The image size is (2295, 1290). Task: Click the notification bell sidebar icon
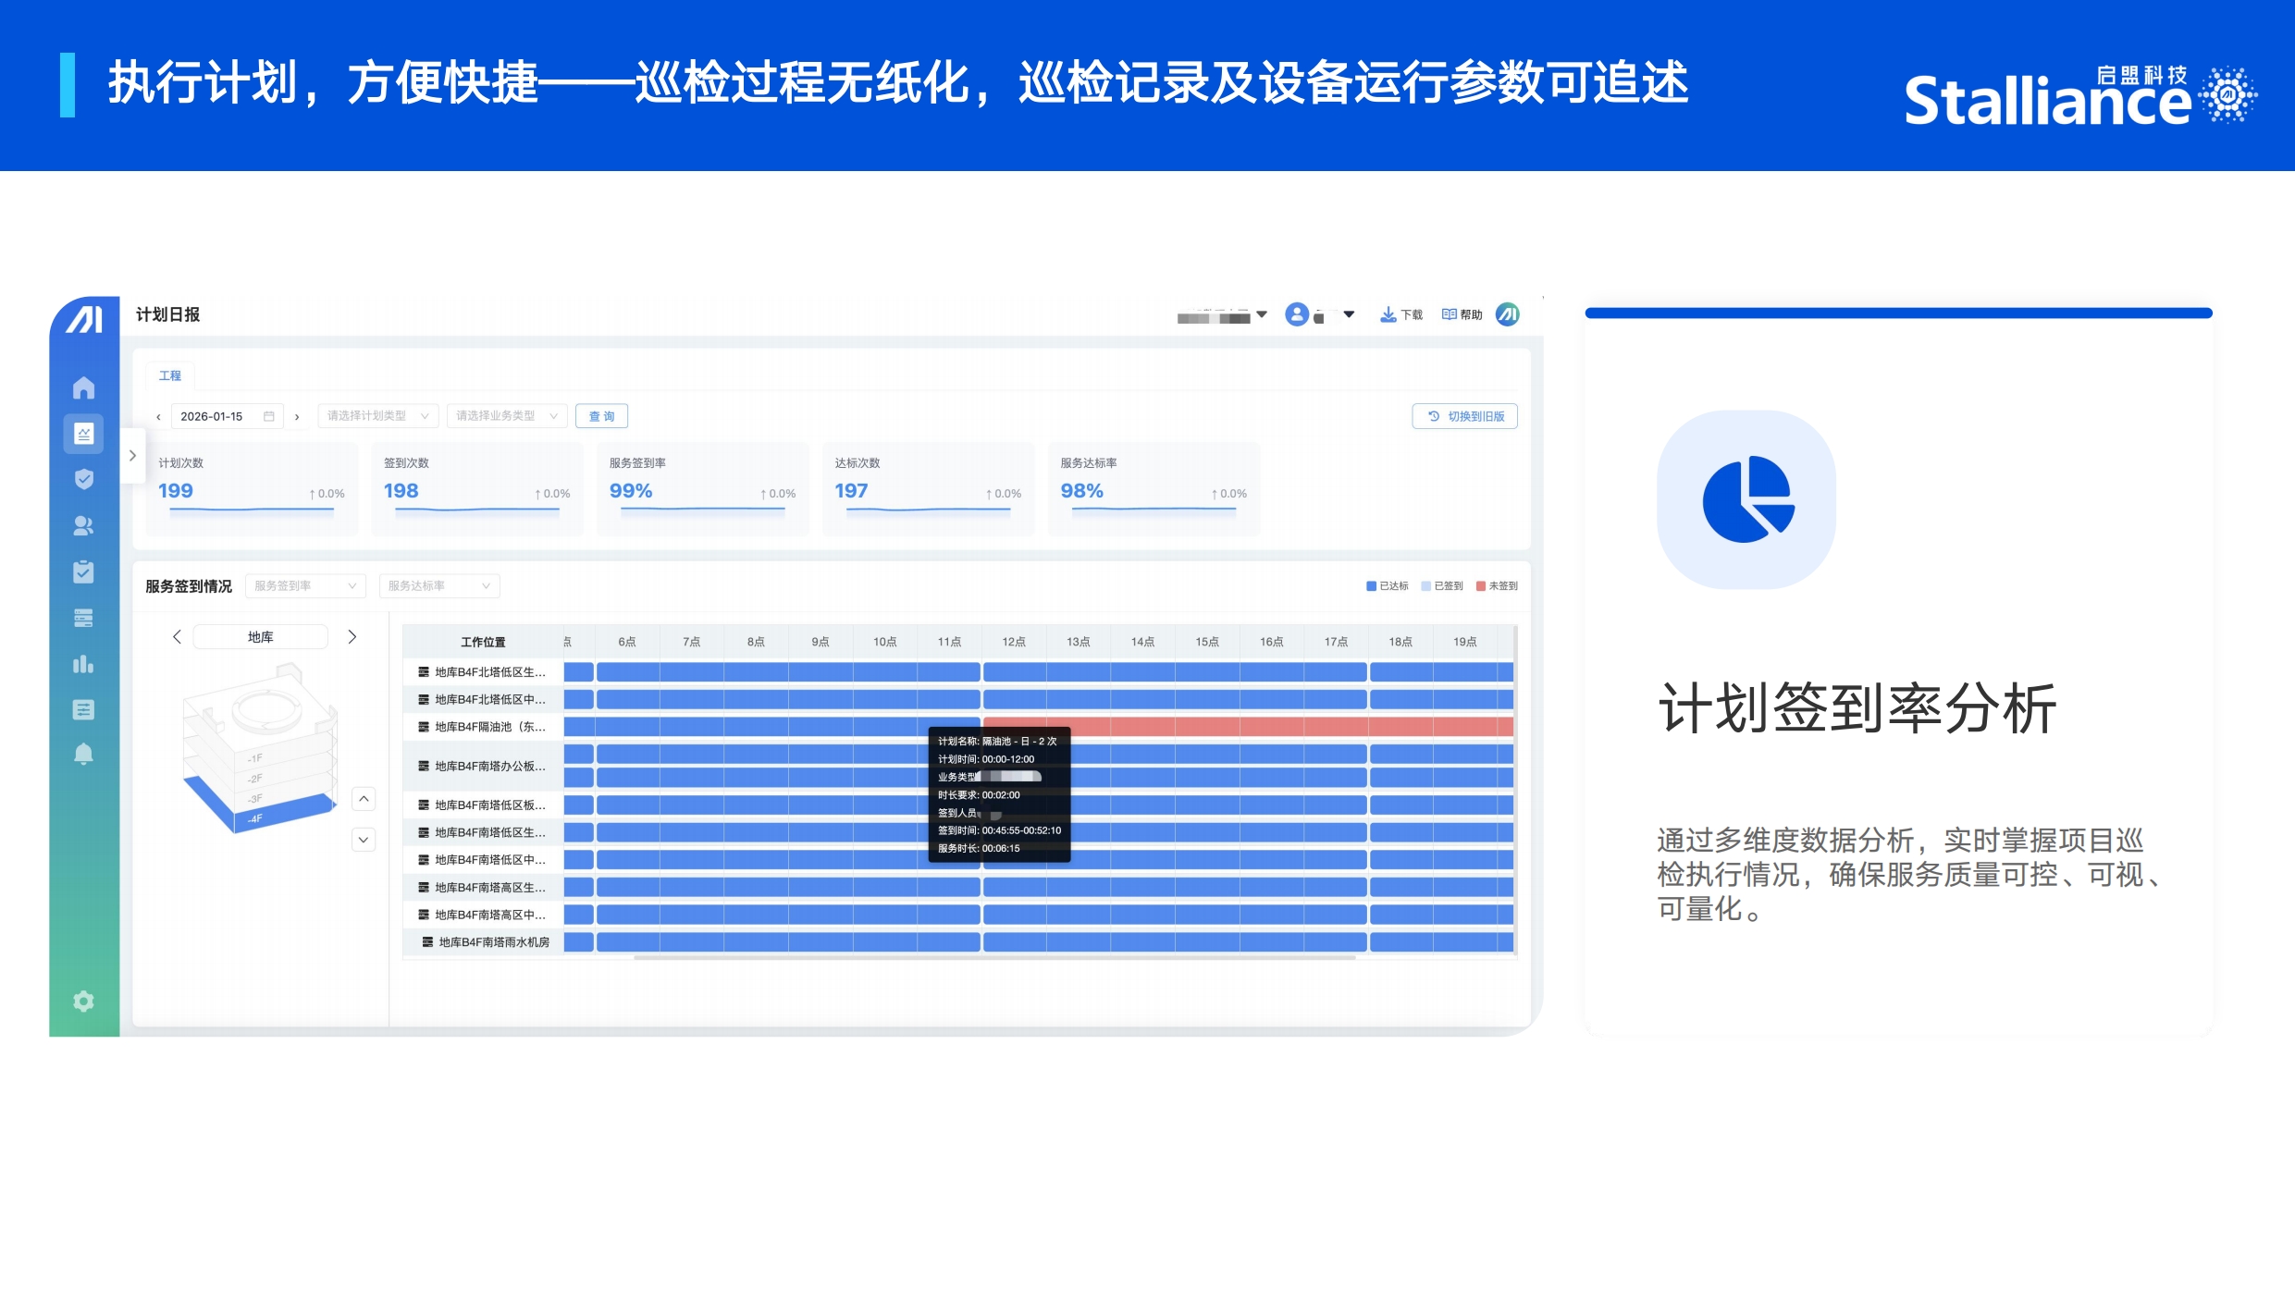pos(83,755)
